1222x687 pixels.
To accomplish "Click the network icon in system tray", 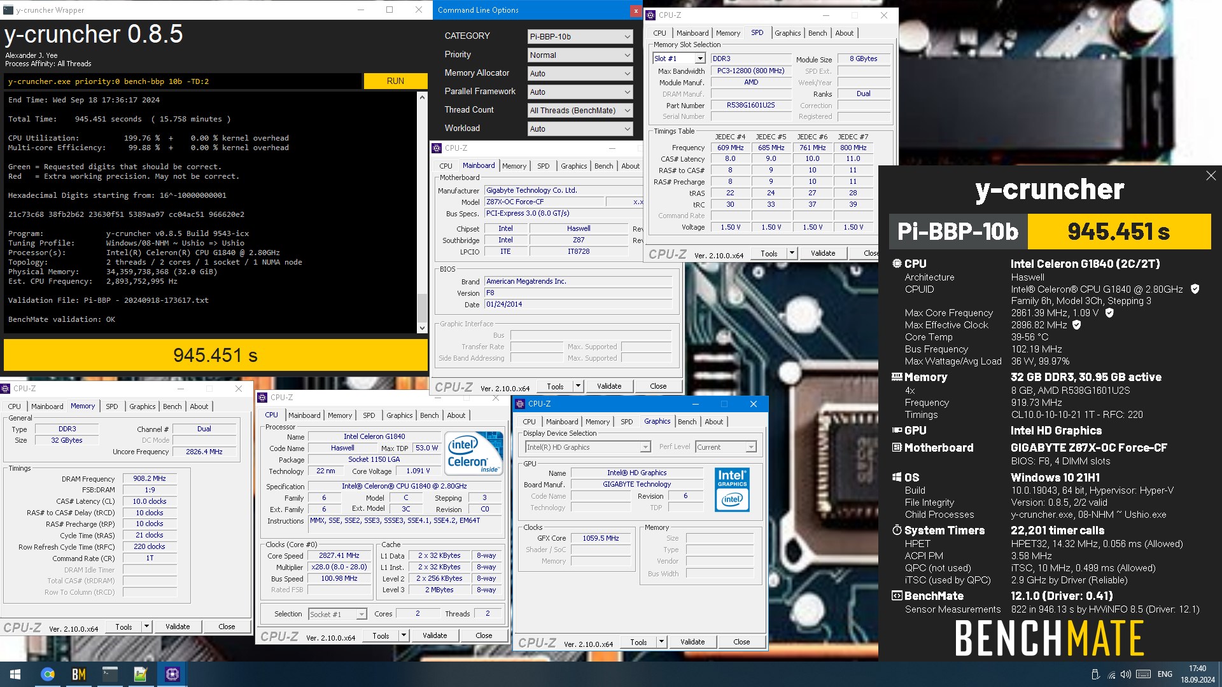I will [x=1111, y=674].
